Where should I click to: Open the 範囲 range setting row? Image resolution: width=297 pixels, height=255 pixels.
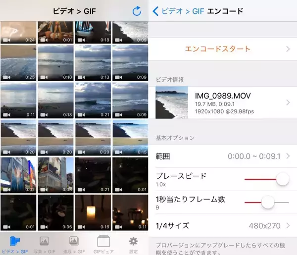(223, 156)
